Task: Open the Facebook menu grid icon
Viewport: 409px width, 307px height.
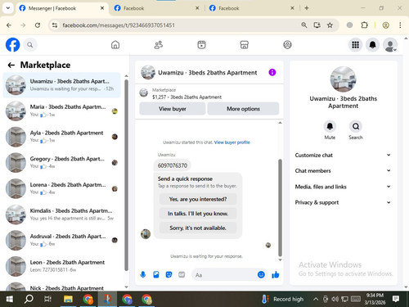Action: (355, 45)
